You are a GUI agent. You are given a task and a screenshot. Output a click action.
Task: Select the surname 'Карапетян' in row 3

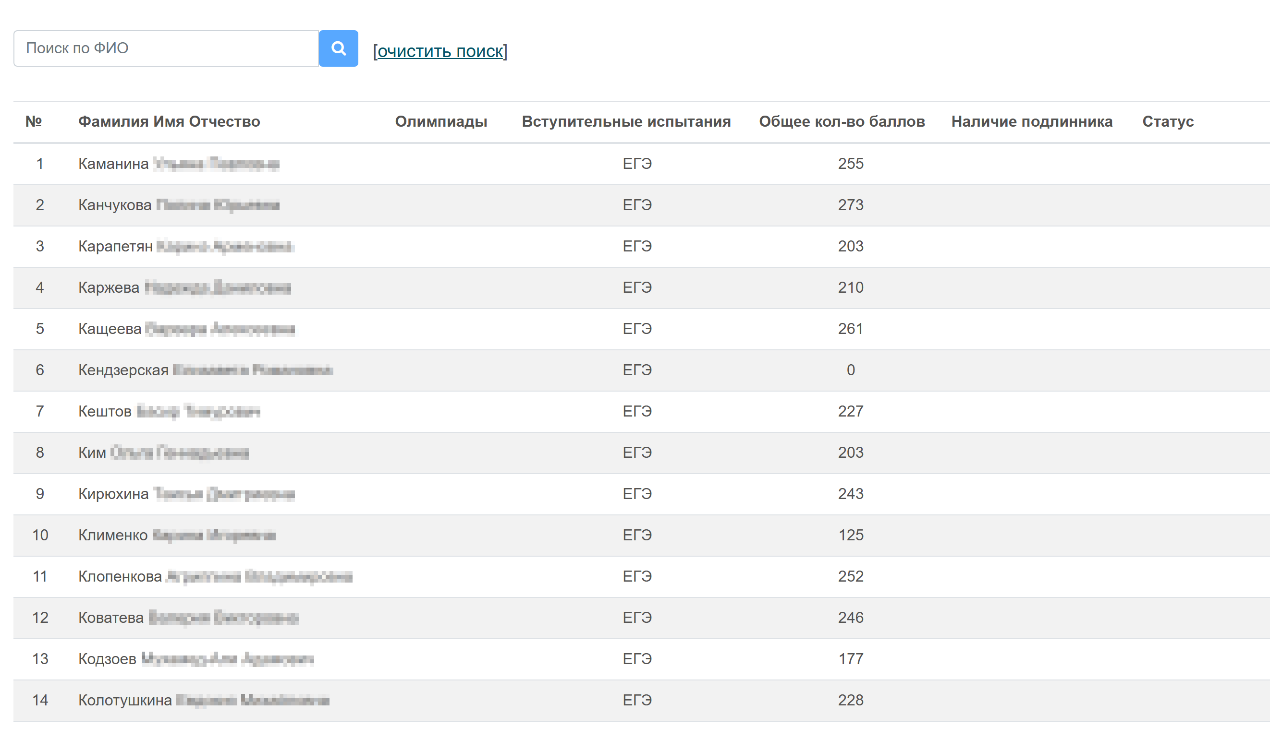click(115, 246)
